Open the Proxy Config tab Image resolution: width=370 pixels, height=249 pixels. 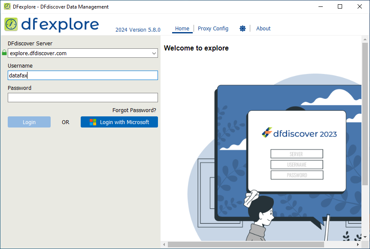pos(213,29)
